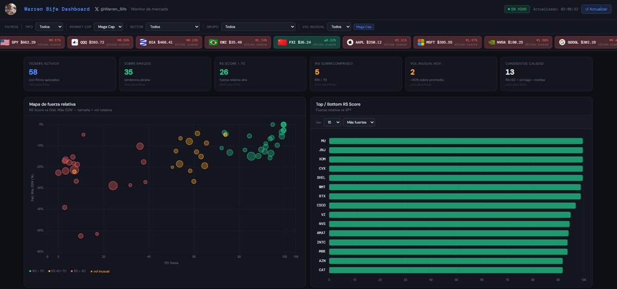Viewport: 617px width, 289px height.
Task: Toggle RS 40-70 legend entry
Action: (x=58, y=271)
